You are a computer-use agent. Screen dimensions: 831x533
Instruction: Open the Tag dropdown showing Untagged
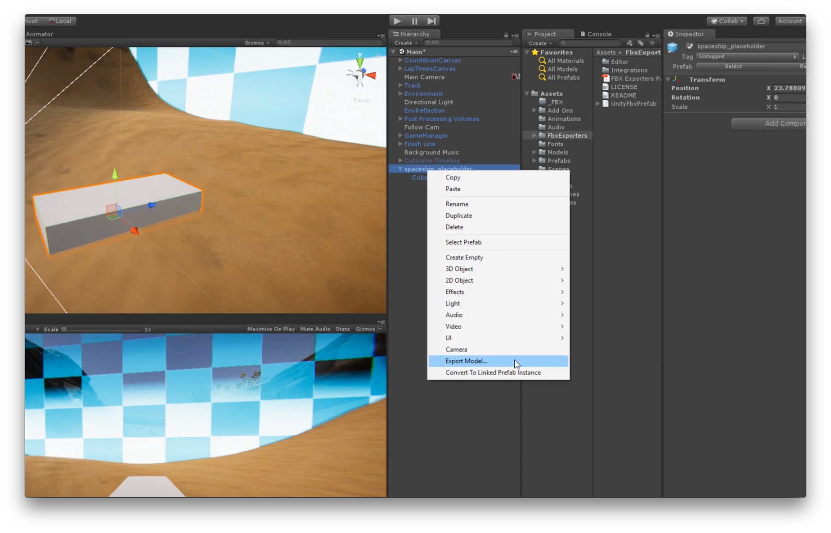[747, 56]
